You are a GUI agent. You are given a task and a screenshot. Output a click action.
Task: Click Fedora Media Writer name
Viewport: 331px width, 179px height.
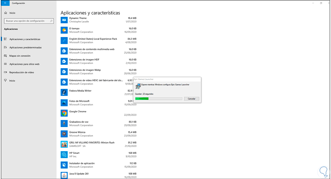(x=80, y=91)
